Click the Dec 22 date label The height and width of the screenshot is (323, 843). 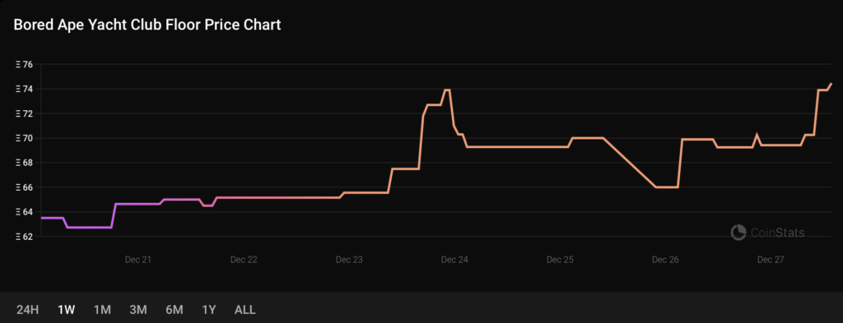tap(244, 261)
